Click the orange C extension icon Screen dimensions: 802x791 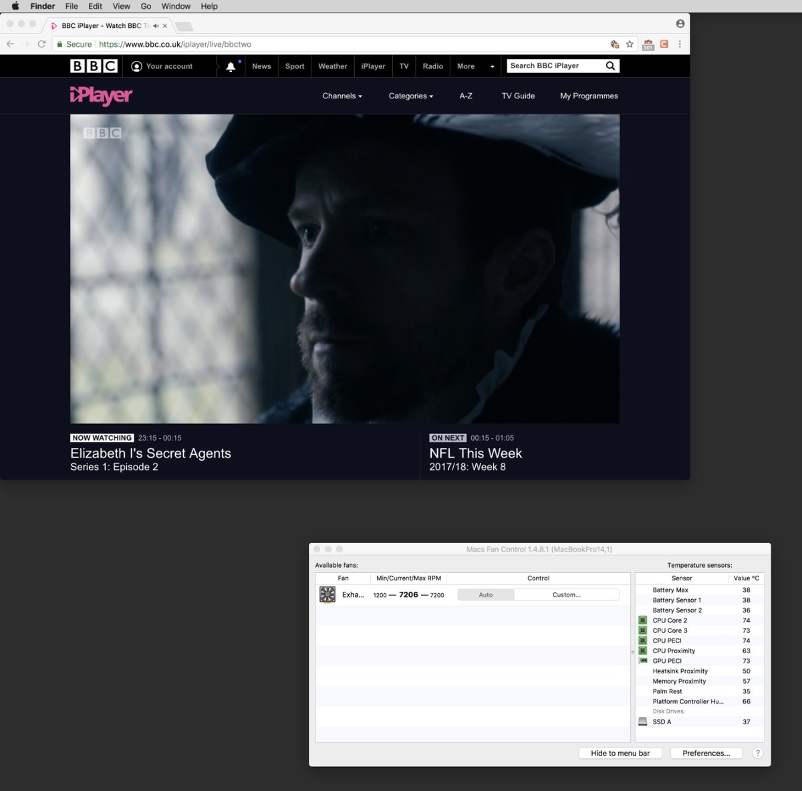[x=664, y=44]
